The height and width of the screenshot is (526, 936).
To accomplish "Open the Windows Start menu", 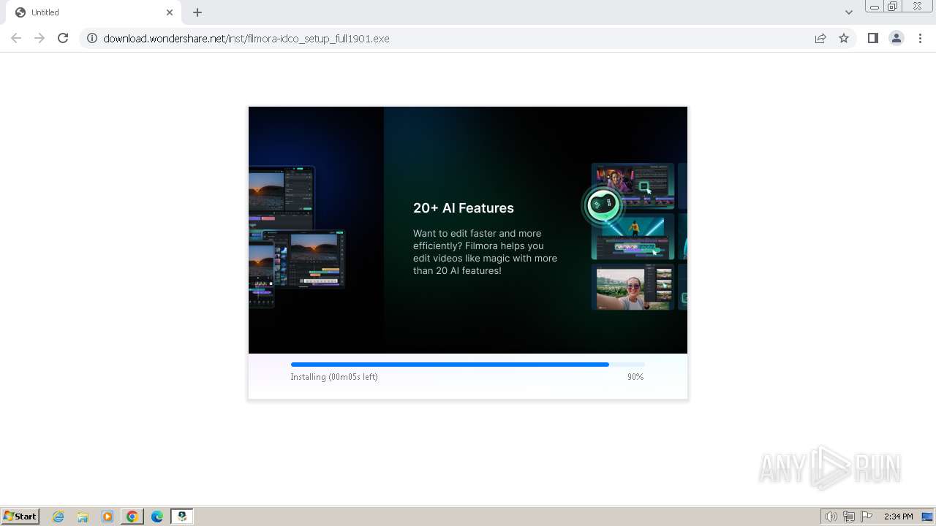I will (20, 517).
